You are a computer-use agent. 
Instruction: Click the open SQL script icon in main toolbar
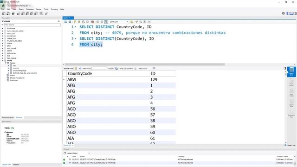(8, 13)
